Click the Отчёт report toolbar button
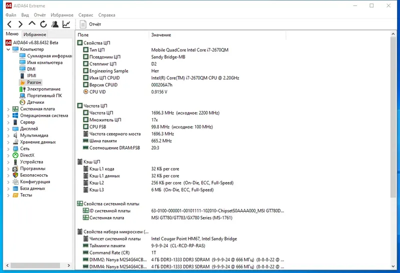Viewport: 400px width, 273px height. click(90, 24)
